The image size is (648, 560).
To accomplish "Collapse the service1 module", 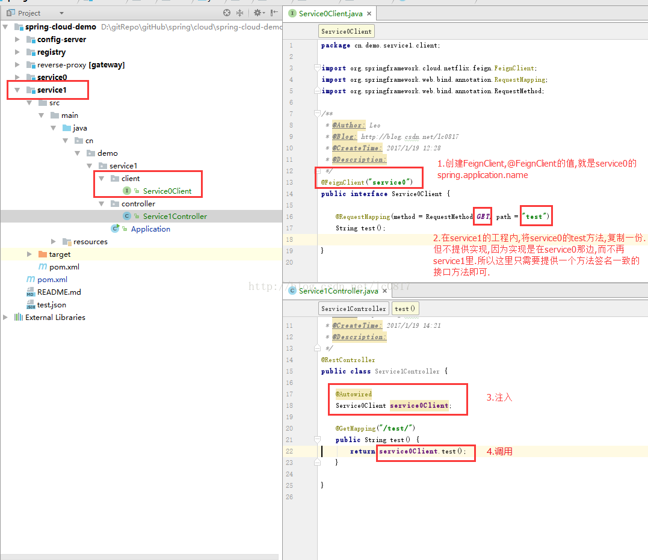I will pos(17,90).
